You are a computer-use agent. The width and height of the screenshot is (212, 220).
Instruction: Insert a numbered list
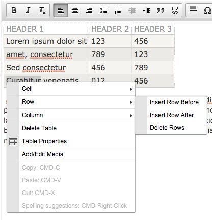[x=118, y=10]
